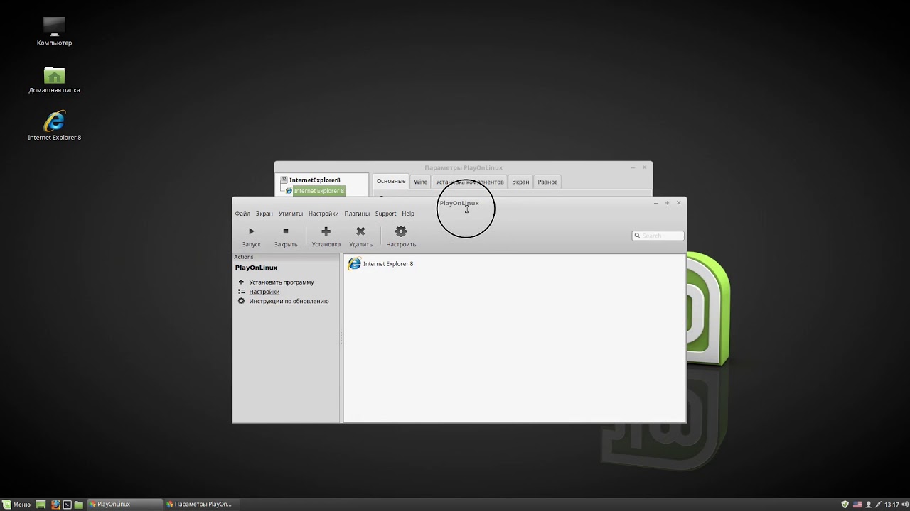Screen dimensions: 910x511
Task: Click the Инструкции по обновлению link
Action: [289, 301]
